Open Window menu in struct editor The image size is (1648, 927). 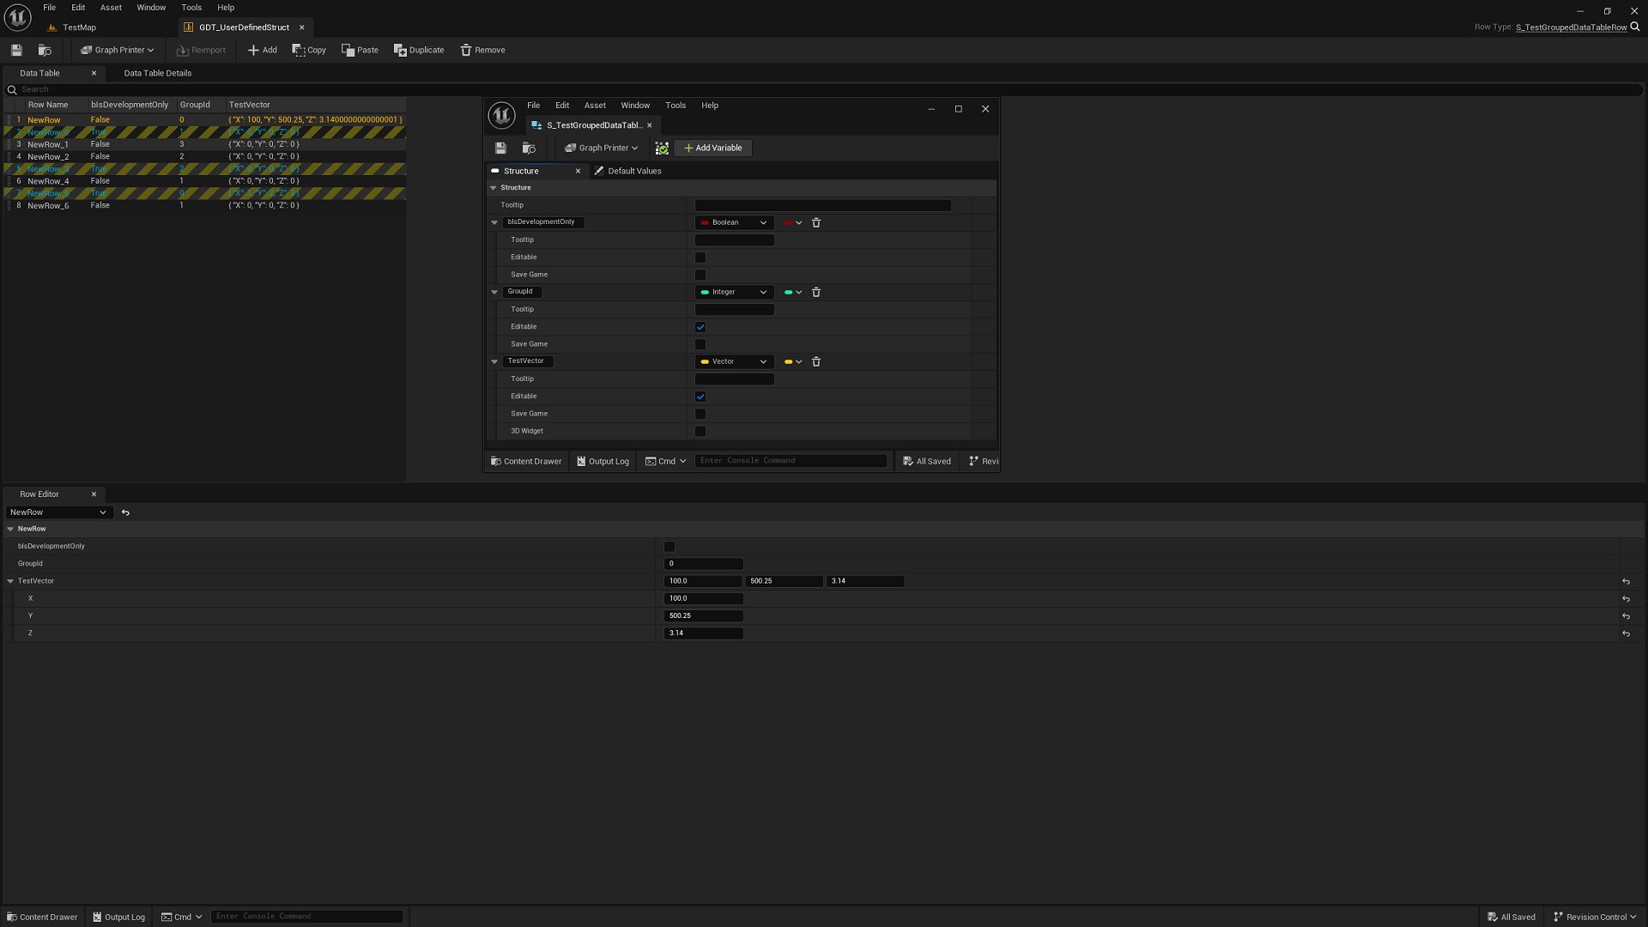tap(635, 106)
